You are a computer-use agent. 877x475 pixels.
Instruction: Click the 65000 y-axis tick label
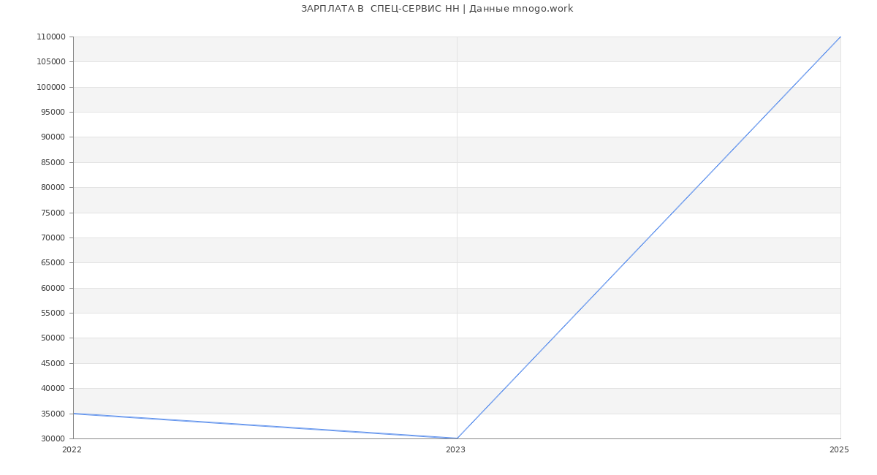[x=53, y=263]
